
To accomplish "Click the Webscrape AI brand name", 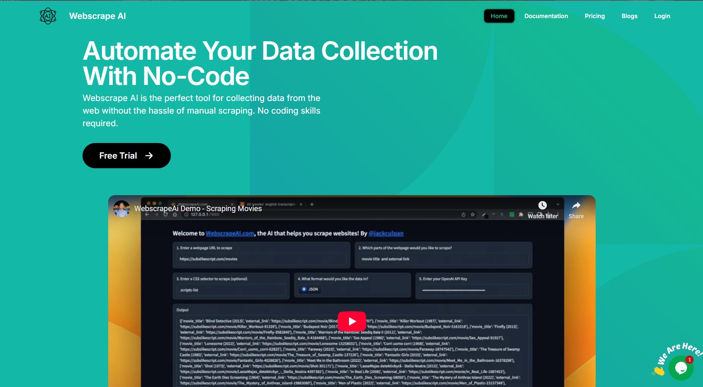I will click(97, 16).
